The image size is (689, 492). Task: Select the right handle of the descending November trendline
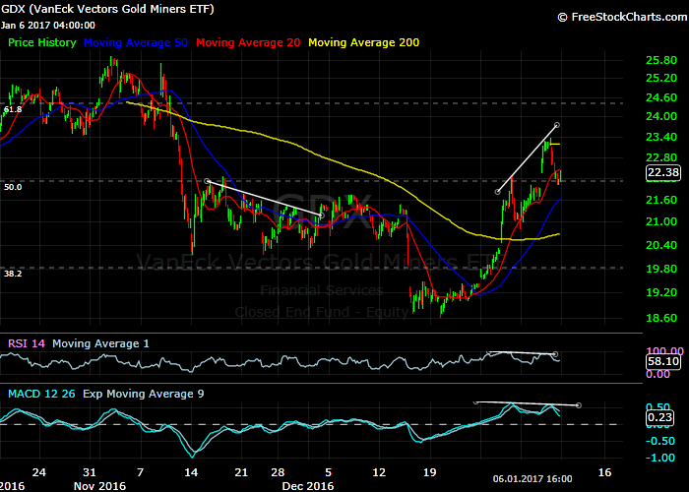(322, 215)
